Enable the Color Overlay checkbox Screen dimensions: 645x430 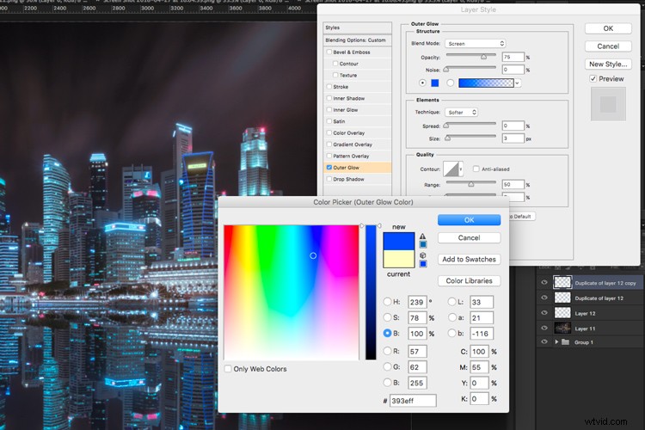[329, 133]
